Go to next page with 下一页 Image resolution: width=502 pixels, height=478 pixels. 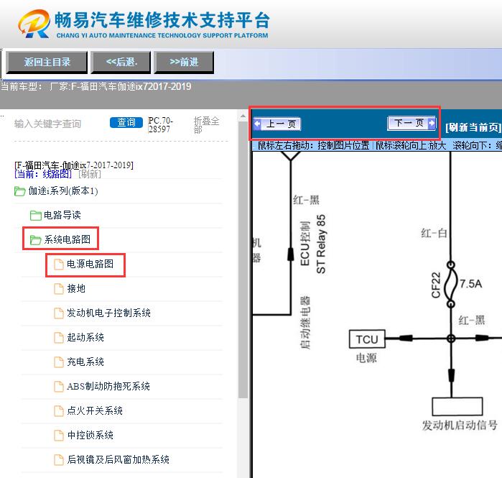click(412, 123)
